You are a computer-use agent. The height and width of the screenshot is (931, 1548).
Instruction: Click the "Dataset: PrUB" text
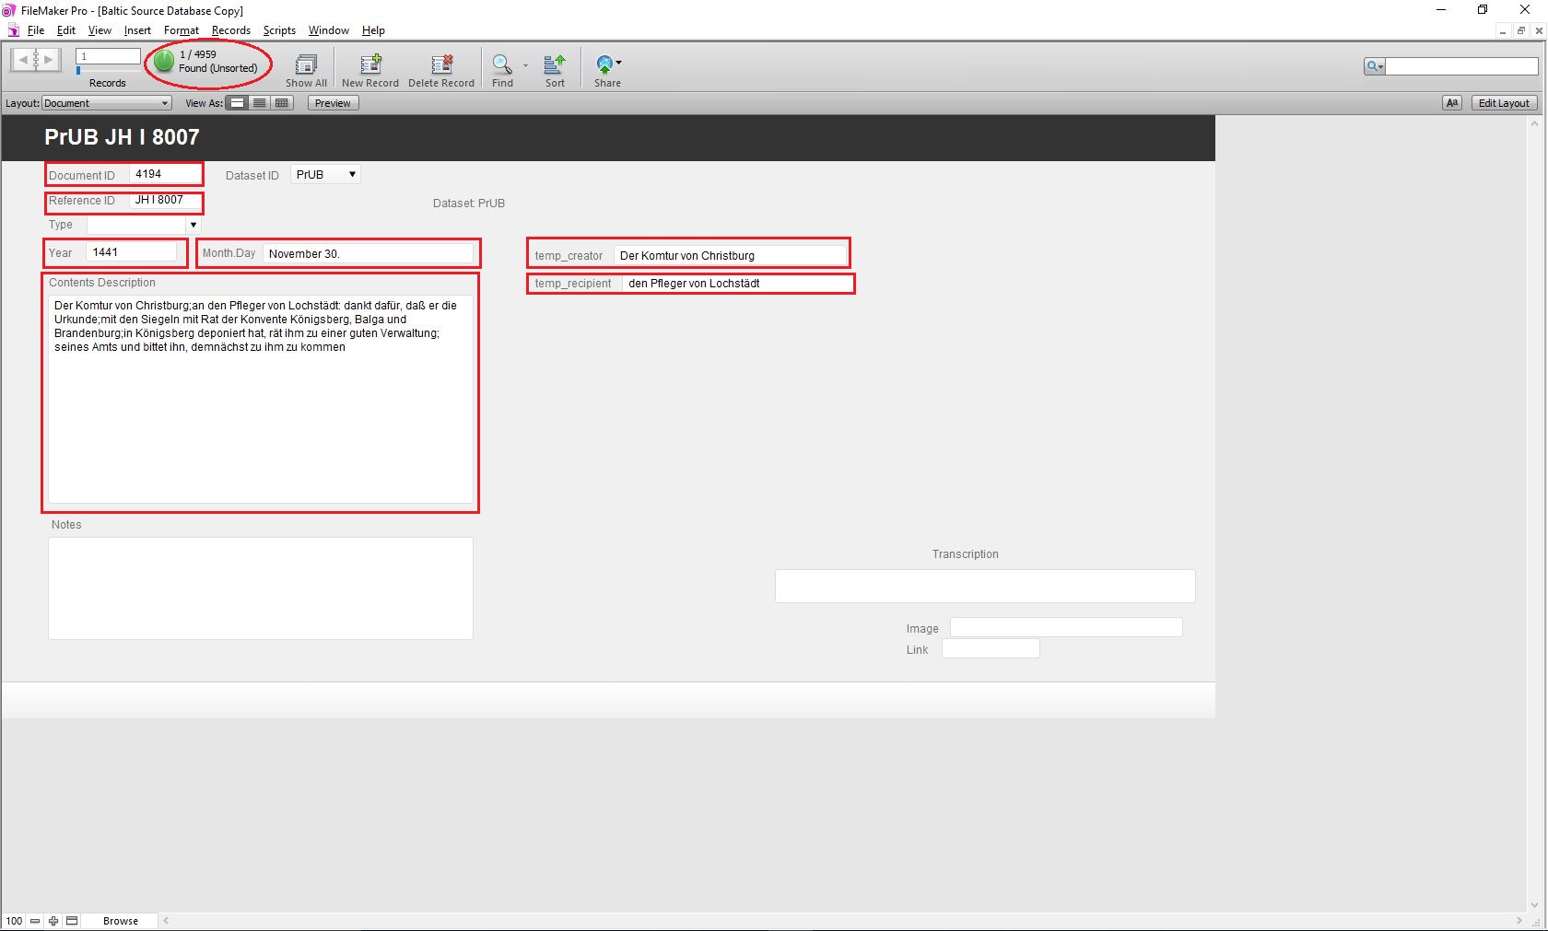point(469,204)
